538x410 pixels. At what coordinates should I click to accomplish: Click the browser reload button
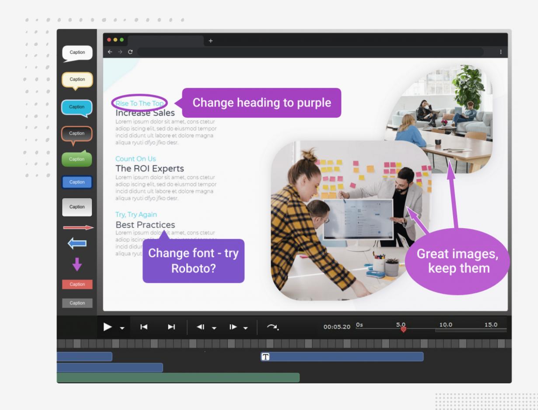[130, 52]
